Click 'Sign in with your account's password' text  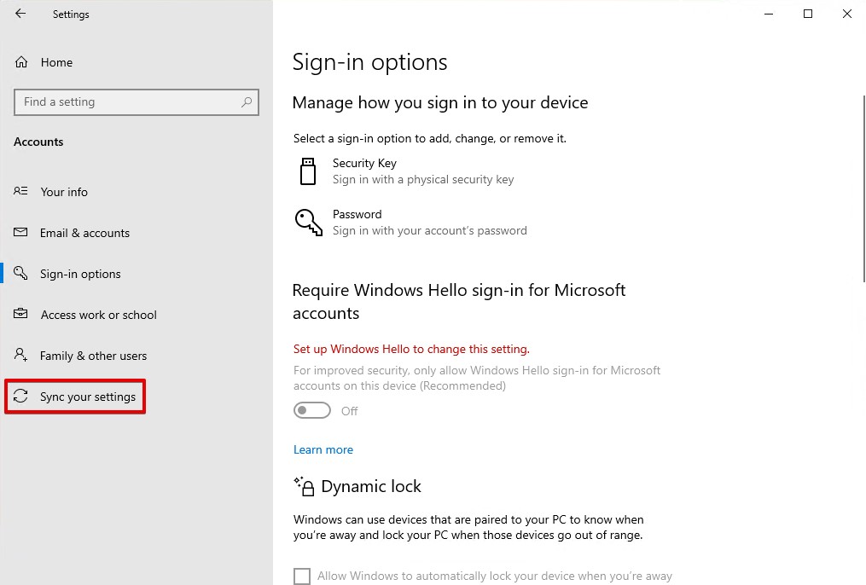tap(430, 231)
